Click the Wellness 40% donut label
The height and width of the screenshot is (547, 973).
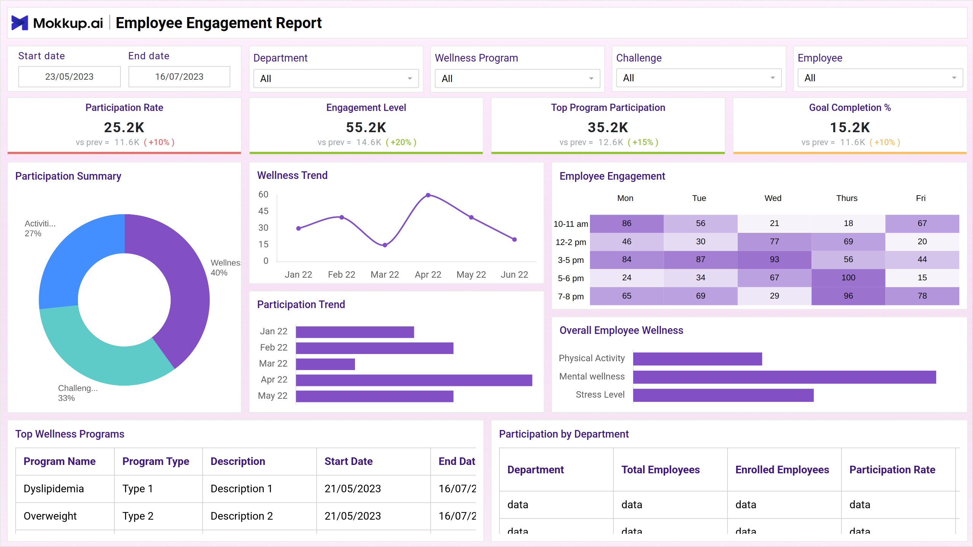click(225, 267)
